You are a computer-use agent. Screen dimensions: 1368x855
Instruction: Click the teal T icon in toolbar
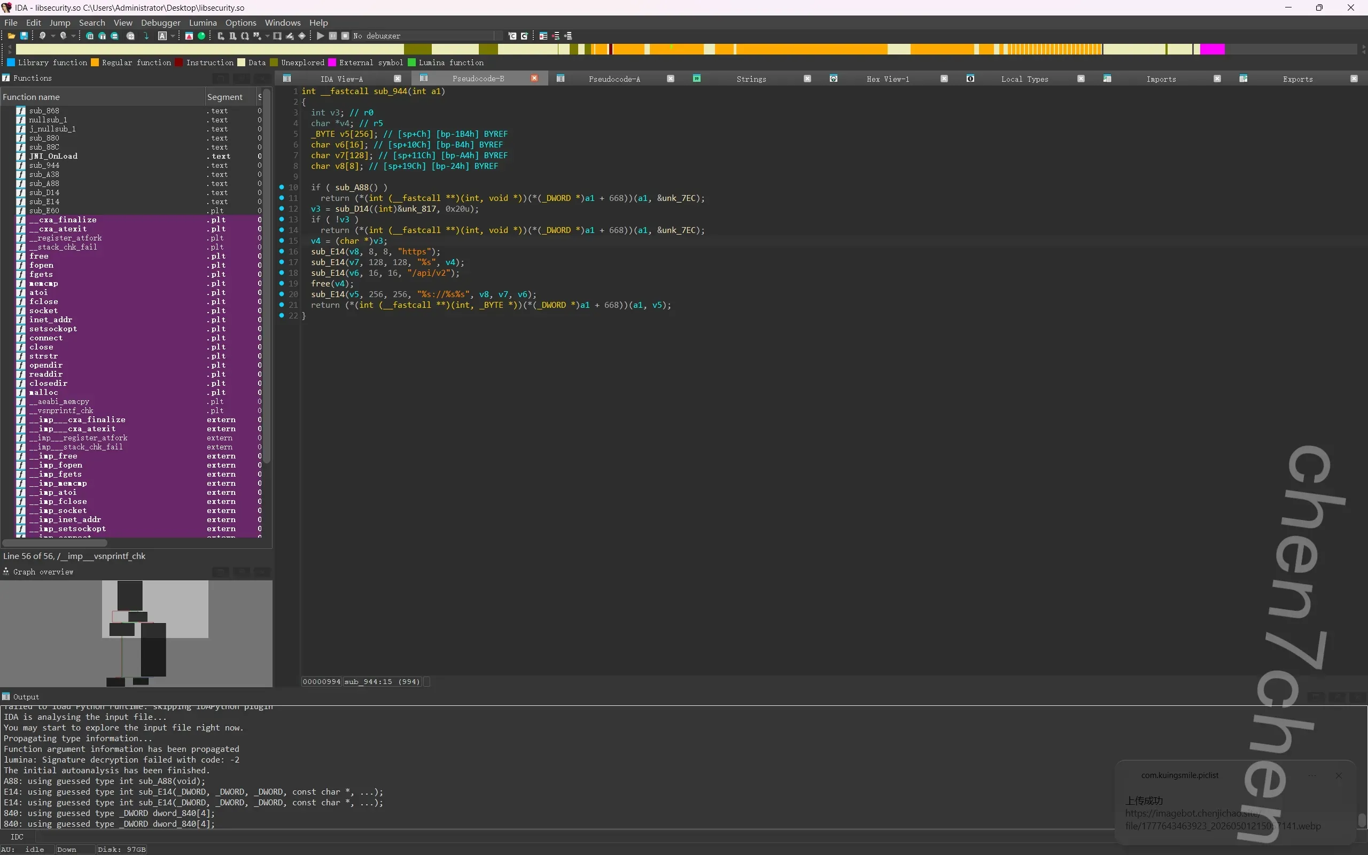(102, 36)
